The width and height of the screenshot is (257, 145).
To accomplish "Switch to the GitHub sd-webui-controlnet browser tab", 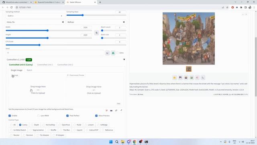I will click(17, 2).
